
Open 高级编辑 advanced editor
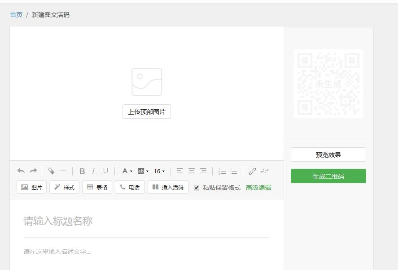click(x=258, y=187)
